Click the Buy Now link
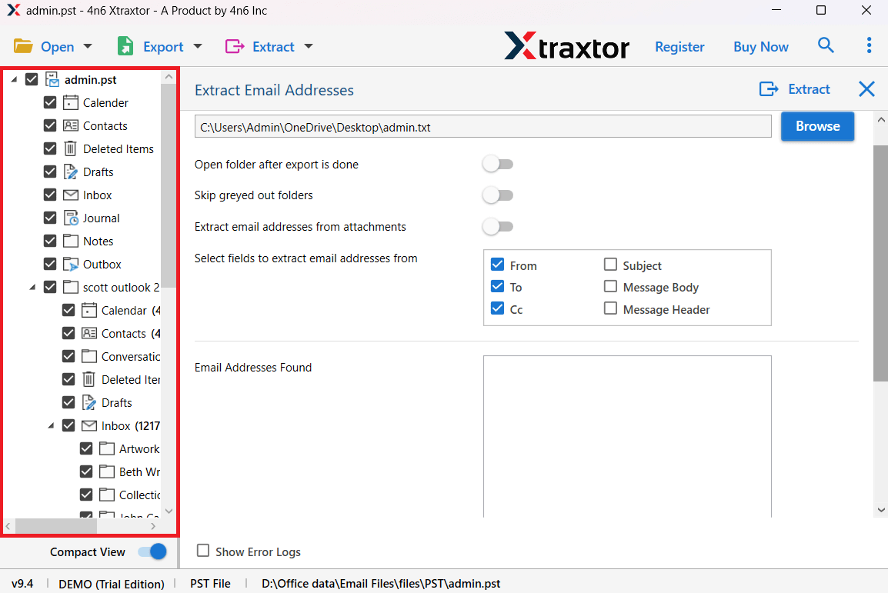Screen dimensions: 888x593 [760, 47]
